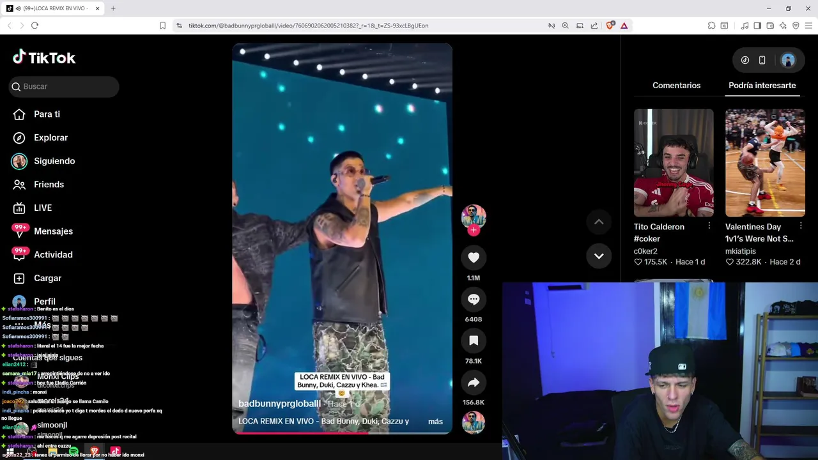Image resolution: width=818 pixels, height=460 pixels.
Task: Open the badbunnyprgloballl username link
Action: tap(279, 404)
